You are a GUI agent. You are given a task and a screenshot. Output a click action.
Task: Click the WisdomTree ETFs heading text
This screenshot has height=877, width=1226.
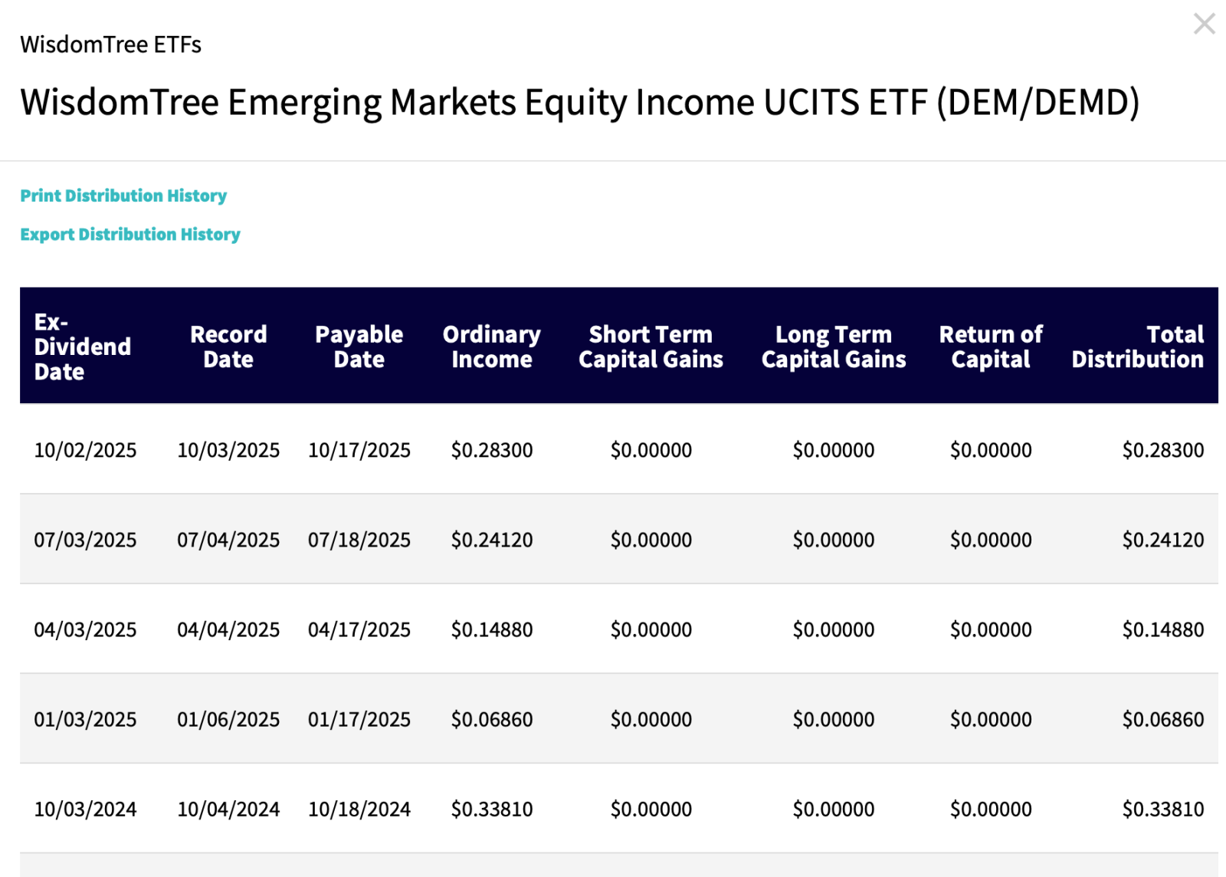pyautogui.click(x=111, y=44)
